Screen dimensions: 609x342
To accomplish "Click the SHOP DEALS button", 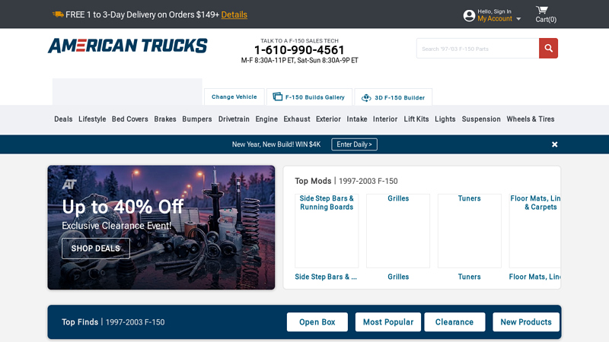I will tap(96, 249).
